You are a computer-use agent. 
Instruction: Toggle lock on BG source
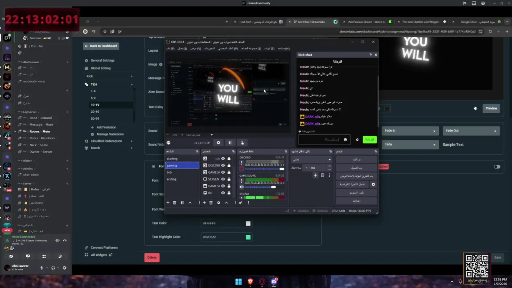point(229,193)
